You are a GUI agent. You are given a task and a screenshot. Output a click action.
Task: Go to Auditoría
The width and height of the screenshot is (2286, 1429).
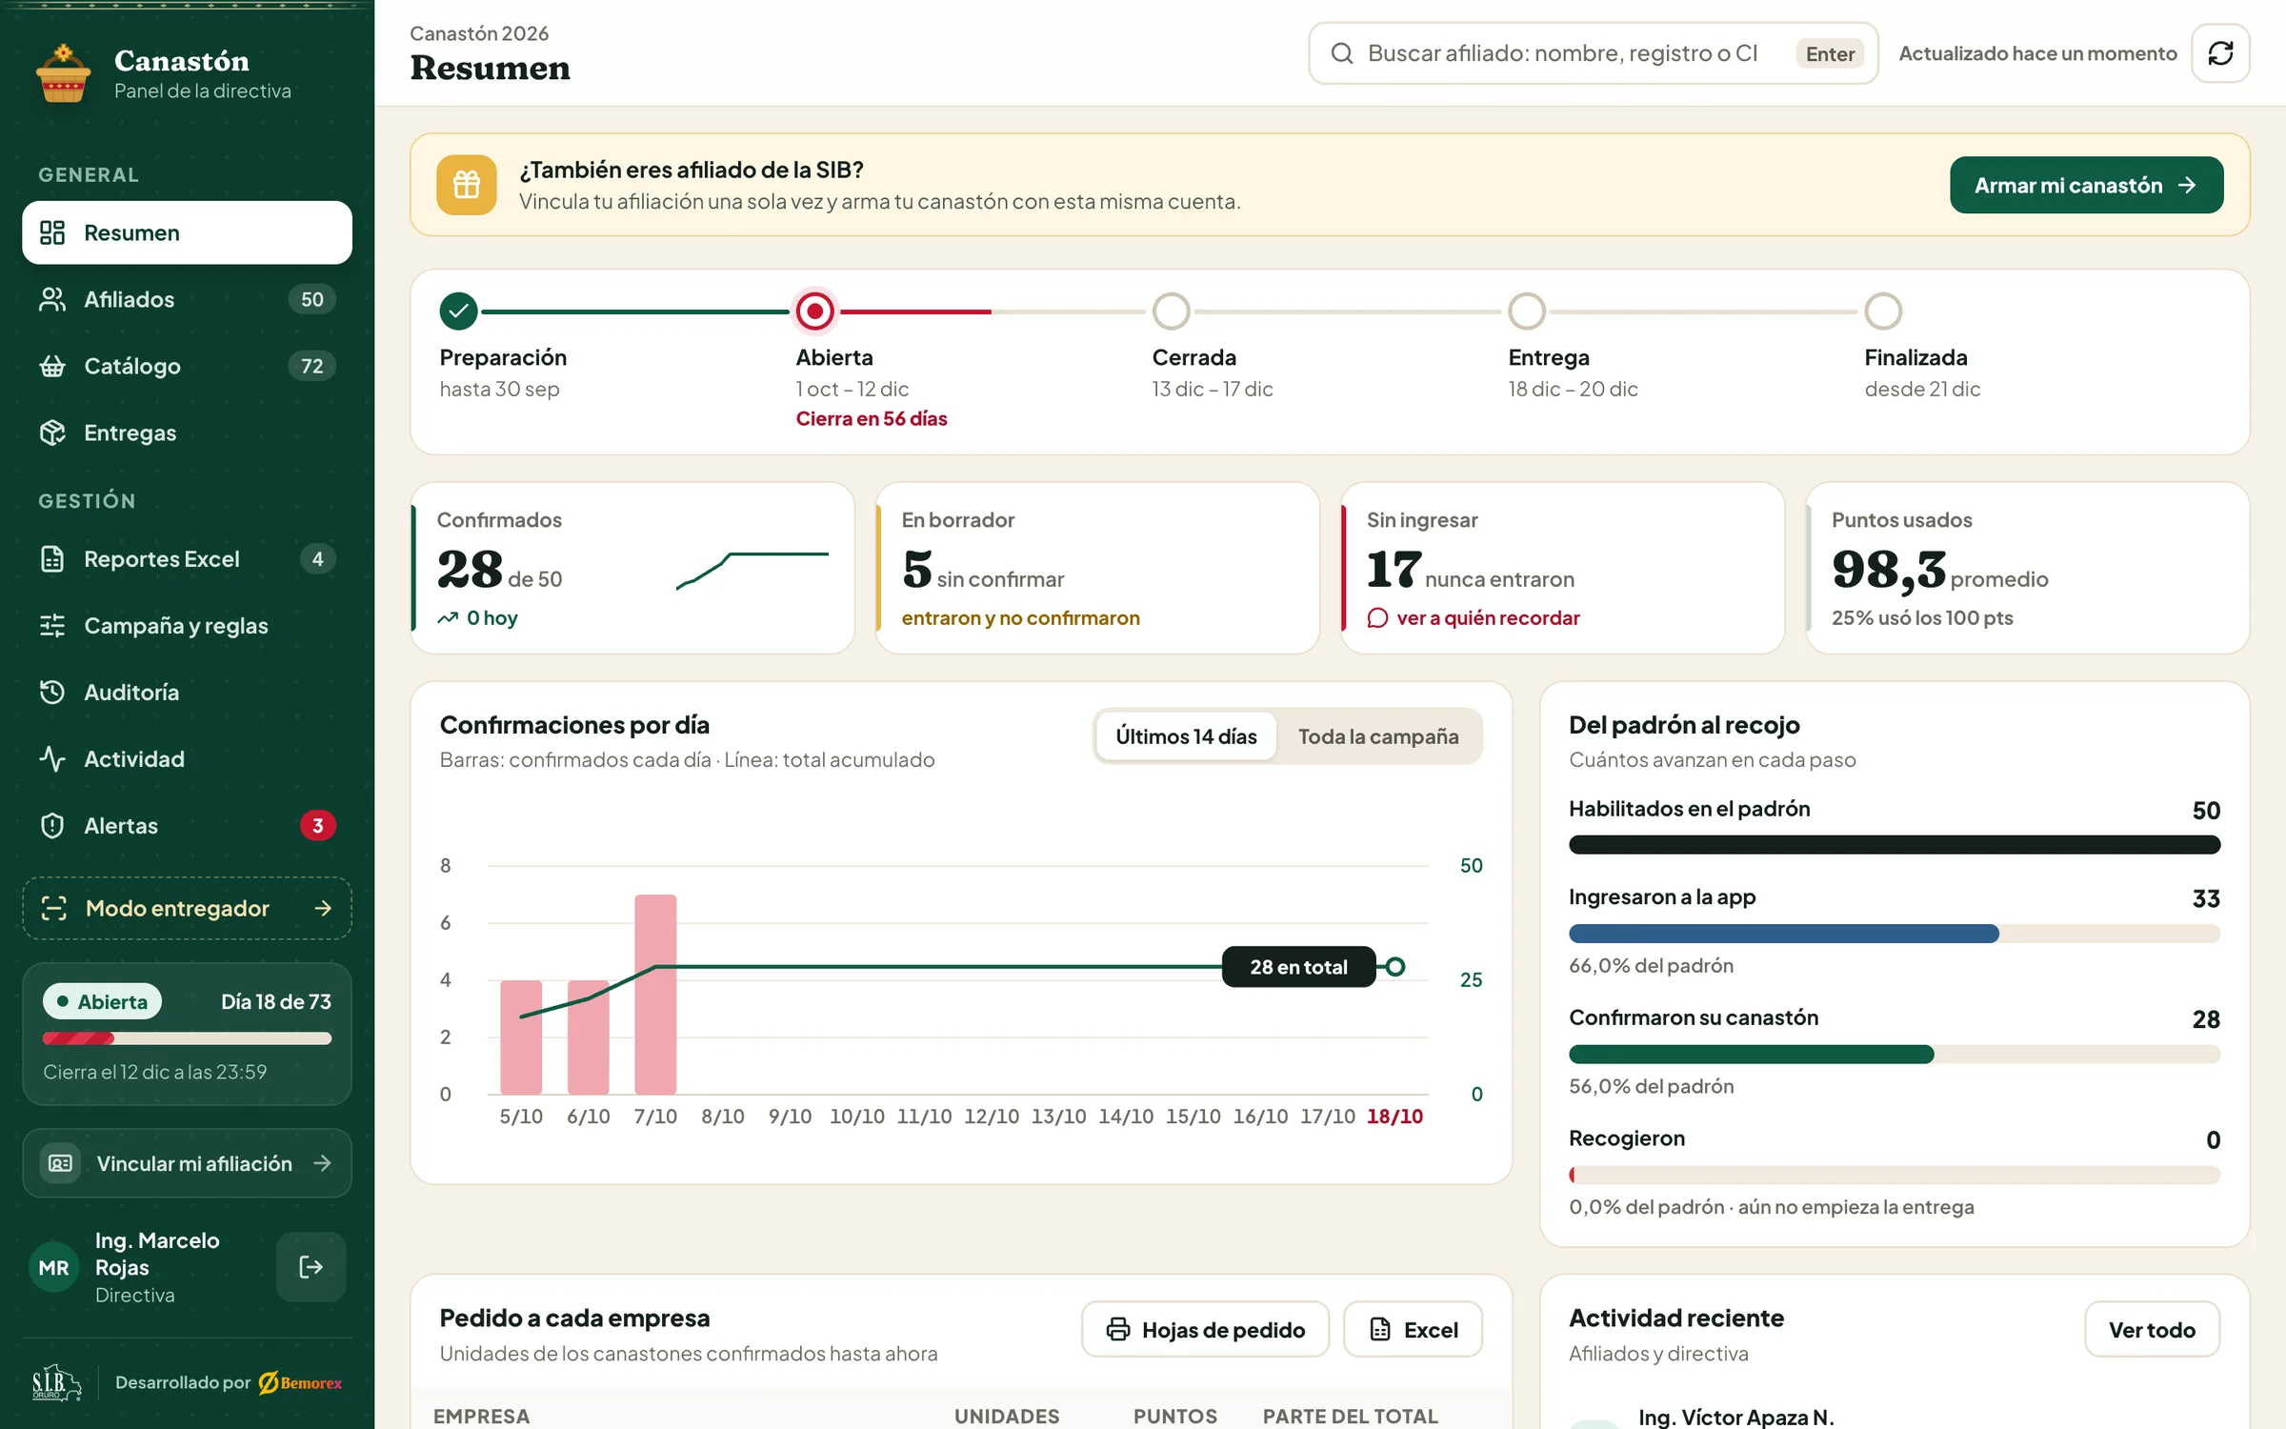click(187, 693)
